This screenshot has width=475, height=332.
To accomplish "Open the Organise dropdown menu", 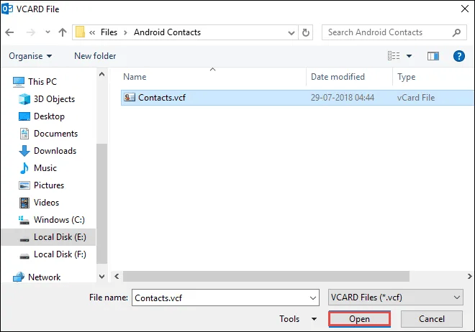I will click(x=30, y=55).
